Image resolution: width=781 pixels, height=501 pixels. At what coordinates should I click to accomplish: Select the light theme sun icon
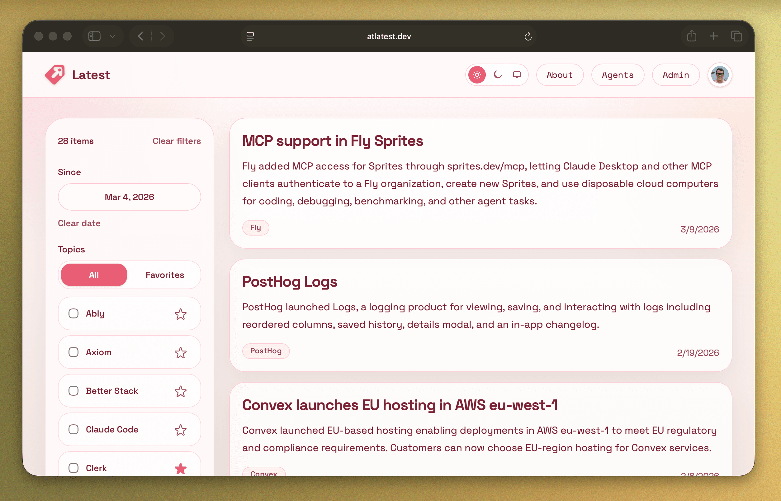coord(477,75)
